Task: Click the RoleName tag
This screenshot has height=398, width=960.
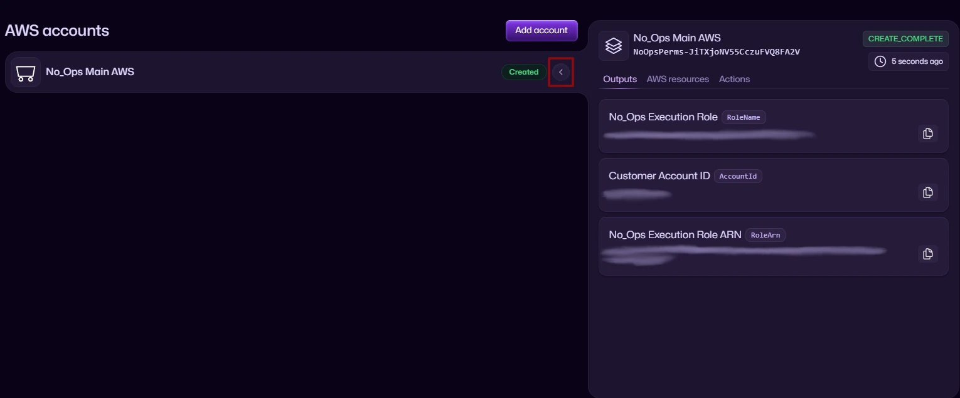Action: (744, 117)
